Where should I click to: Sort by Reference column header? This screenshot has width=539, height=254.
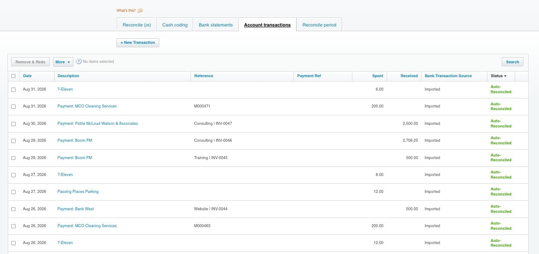point(204,76)
